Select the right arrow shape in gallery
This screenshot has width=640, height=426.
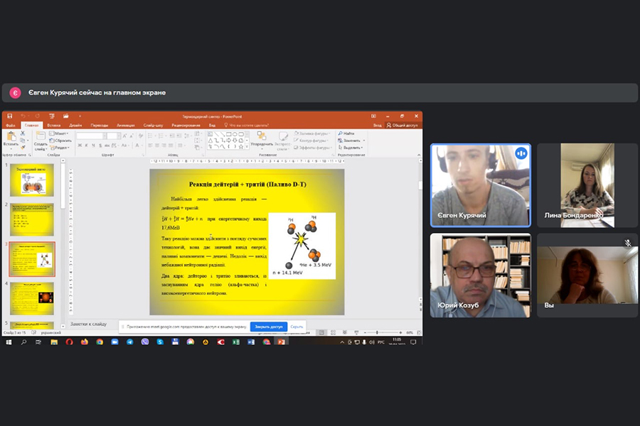click(x=229, y=141)
